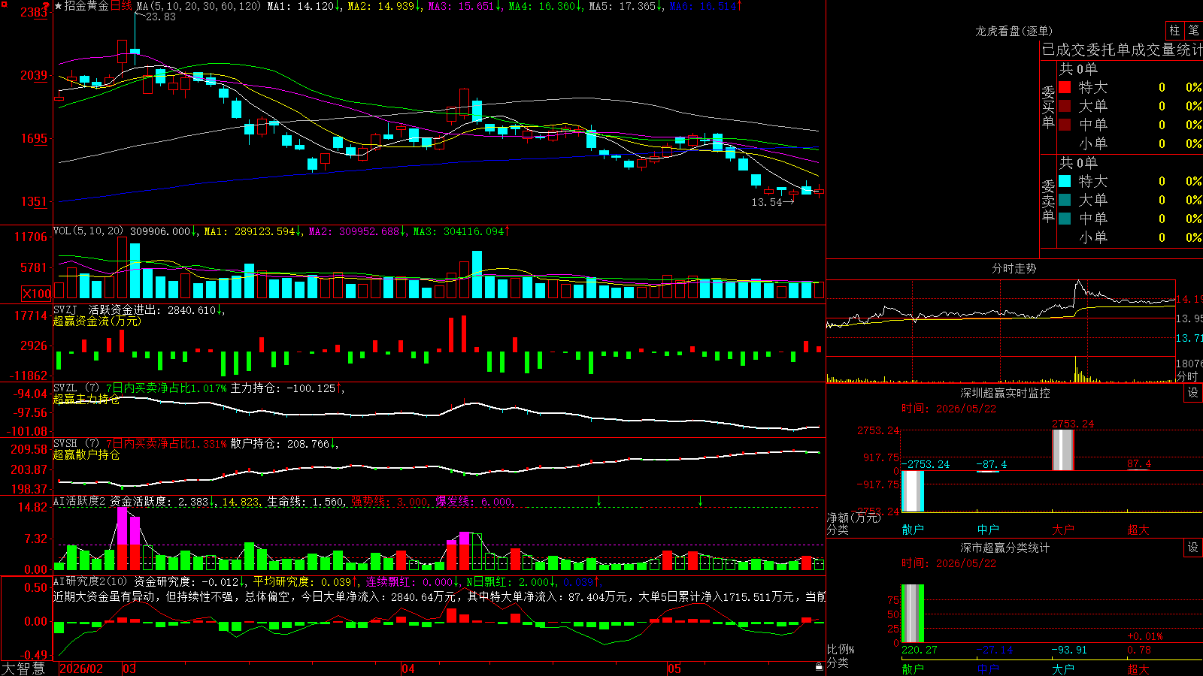The width and height of the screenshot is (1203, 676).
Task: Click the cyan 特大 sell-order color swatch
Action: [1065, 181]
